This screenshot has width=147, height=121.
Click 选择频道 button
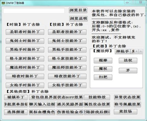pos(16,112)
